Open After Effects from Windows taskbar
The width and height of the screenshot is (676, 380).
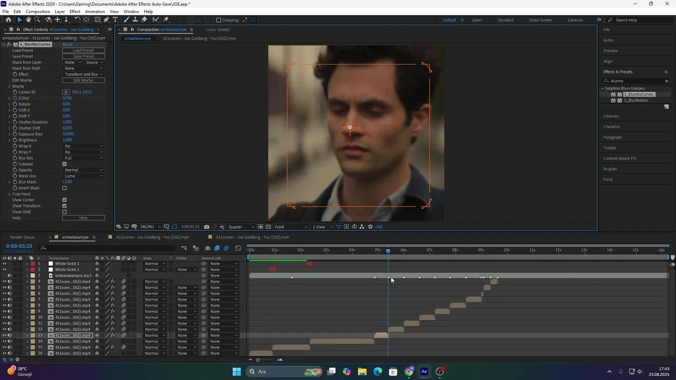tap(424, 372)
